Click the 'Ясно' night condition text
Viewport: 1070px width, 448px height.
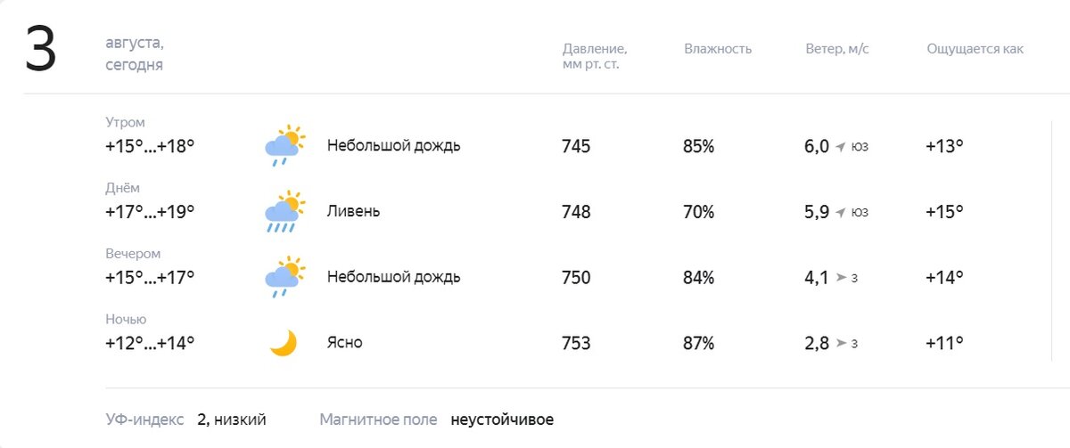point(345,343)
